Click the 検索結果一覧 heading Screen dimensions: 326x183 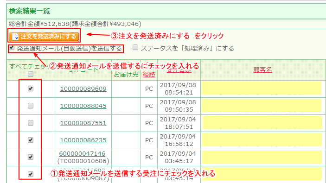[x=30, y=11]
